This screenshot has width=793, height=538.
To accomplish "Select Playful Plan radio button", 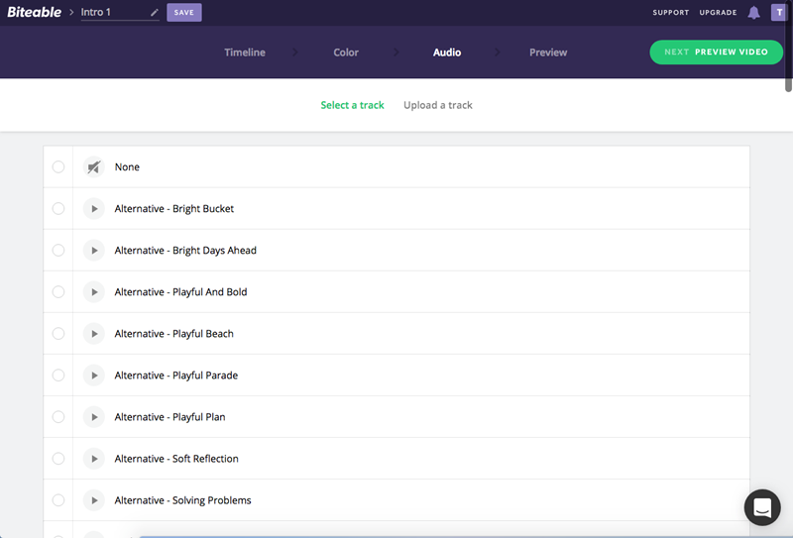I will [x=58, y=417].
